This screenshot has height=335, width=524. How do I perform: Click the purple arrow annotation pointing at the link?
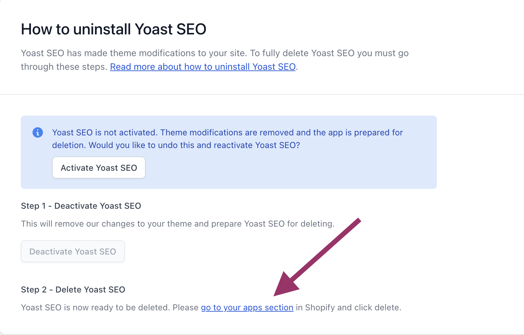pyautogui.click(x=325, y=251)
